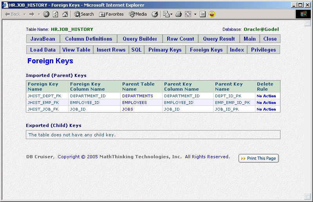Open the Insert Rows tab
Viewport: 313px width, 202px height.
point(111,50)
